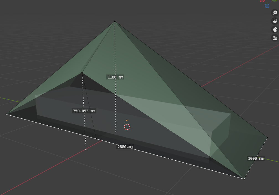Click the red-white 3D cursor
Image resolution: width=279 pixels, height=195 pixels.
(x=127, y=127)
